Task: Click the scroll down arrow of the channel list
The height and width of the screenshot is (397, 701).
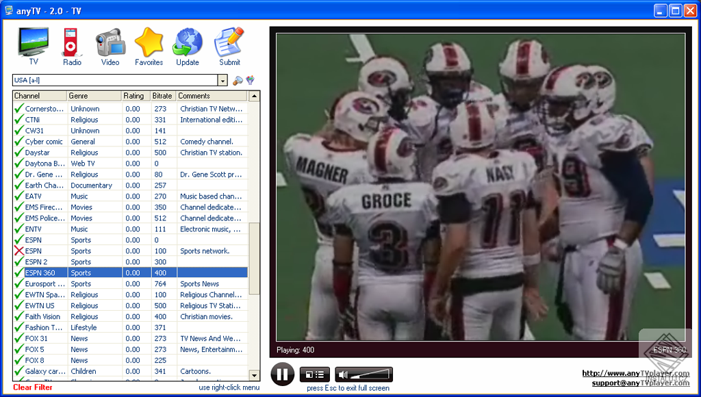Action: pos(254,376)
